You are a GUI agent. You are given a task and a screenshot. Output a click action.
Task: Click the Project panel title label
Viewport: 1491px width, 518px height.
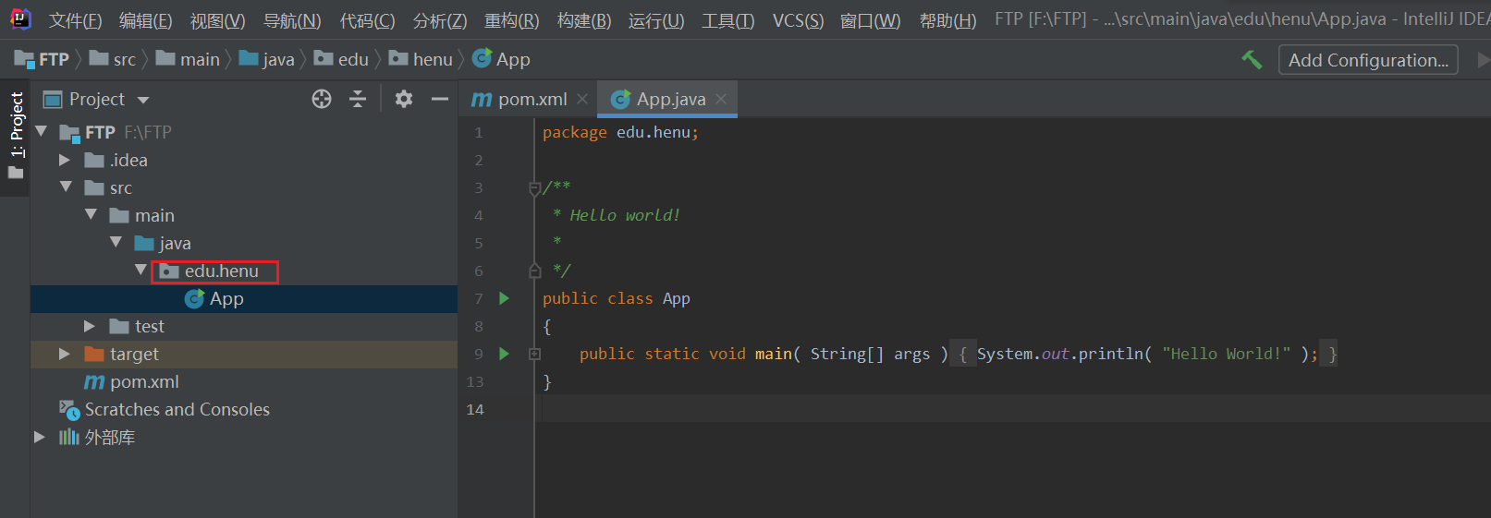pyautogui.click(x=97, y=99)
